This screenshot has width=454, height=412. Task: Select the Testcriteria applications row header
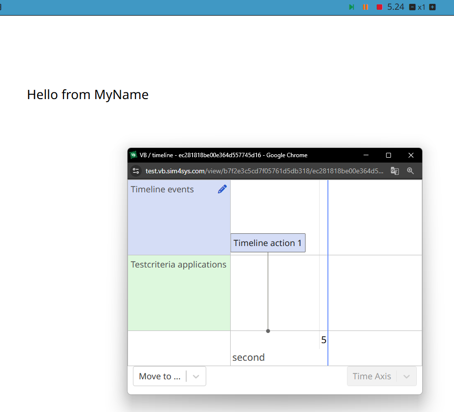tap(179, 293)
